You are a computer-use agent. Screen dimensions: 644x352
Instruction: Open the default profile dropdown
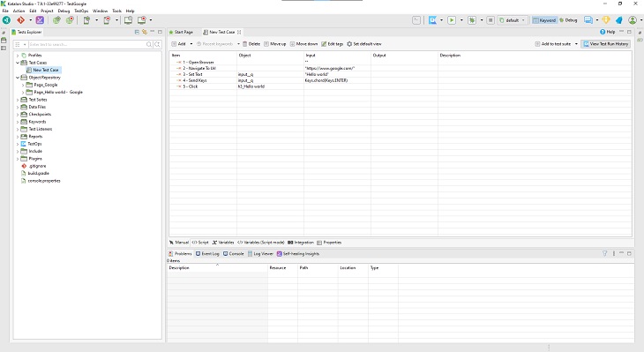point(513,20)
